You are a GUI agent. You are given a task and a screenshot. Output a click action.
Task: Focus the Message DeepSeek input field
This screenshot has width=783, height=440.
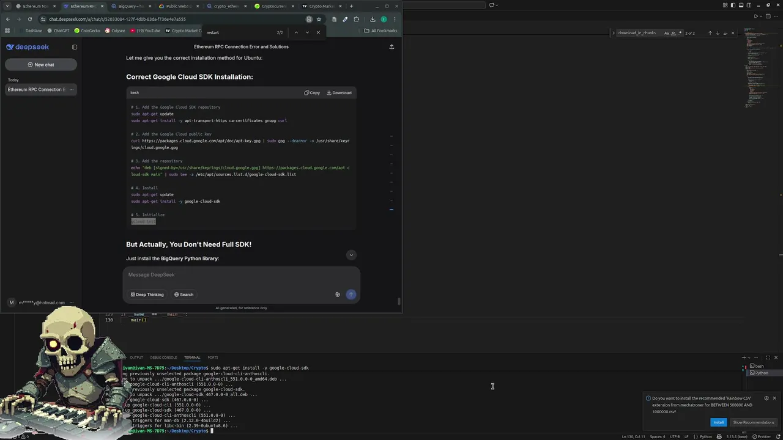click(241, 275)
